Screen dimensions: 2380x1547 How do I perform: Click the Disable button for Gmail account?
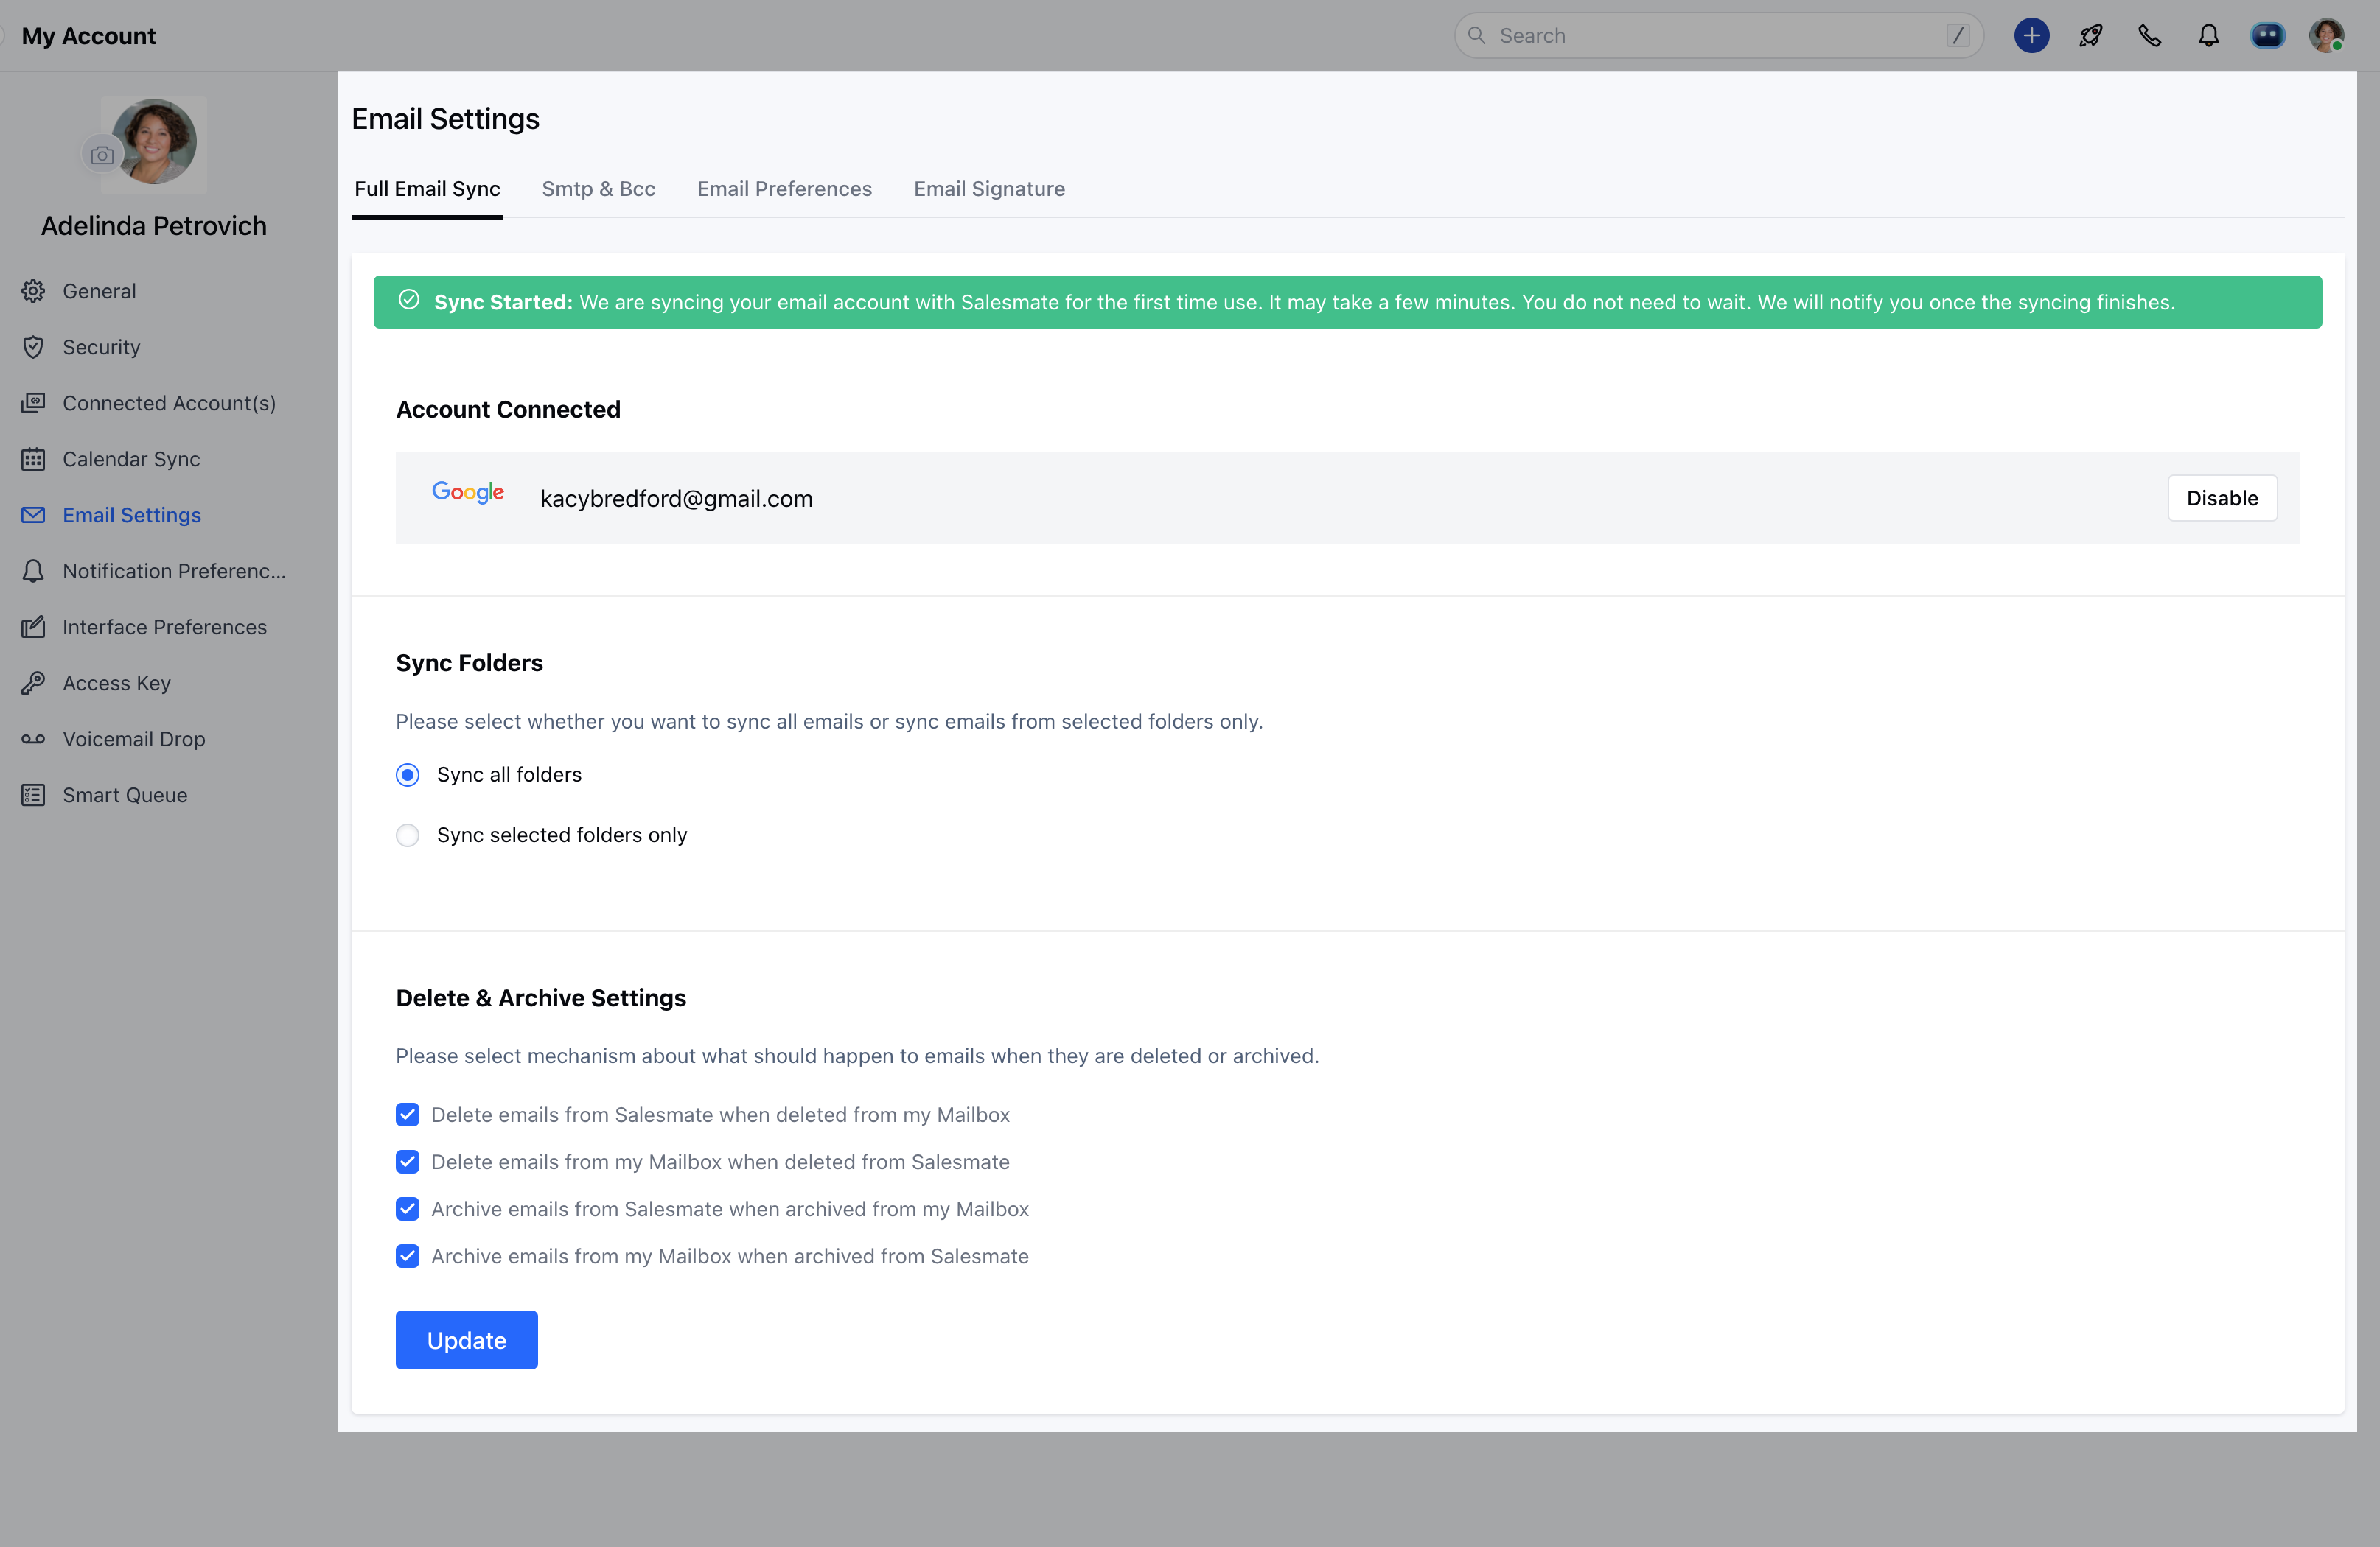point(2221,498)
